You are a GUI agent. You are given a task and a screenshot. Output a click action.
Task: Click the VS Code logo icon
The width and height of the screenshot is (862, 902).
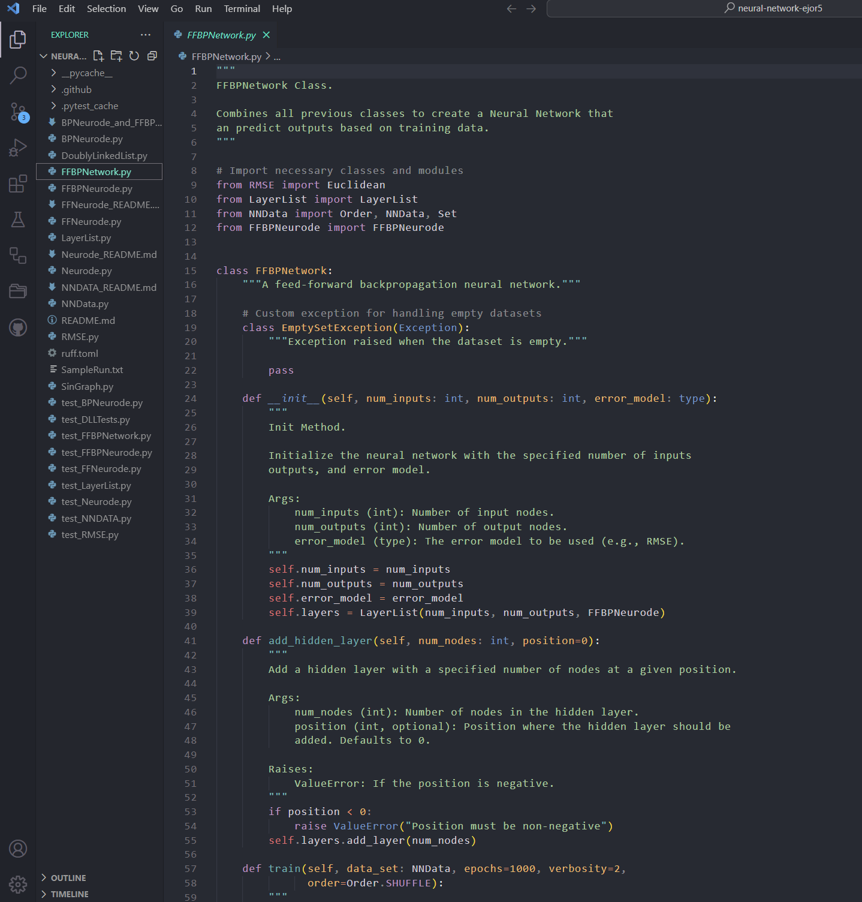point(13,8)
